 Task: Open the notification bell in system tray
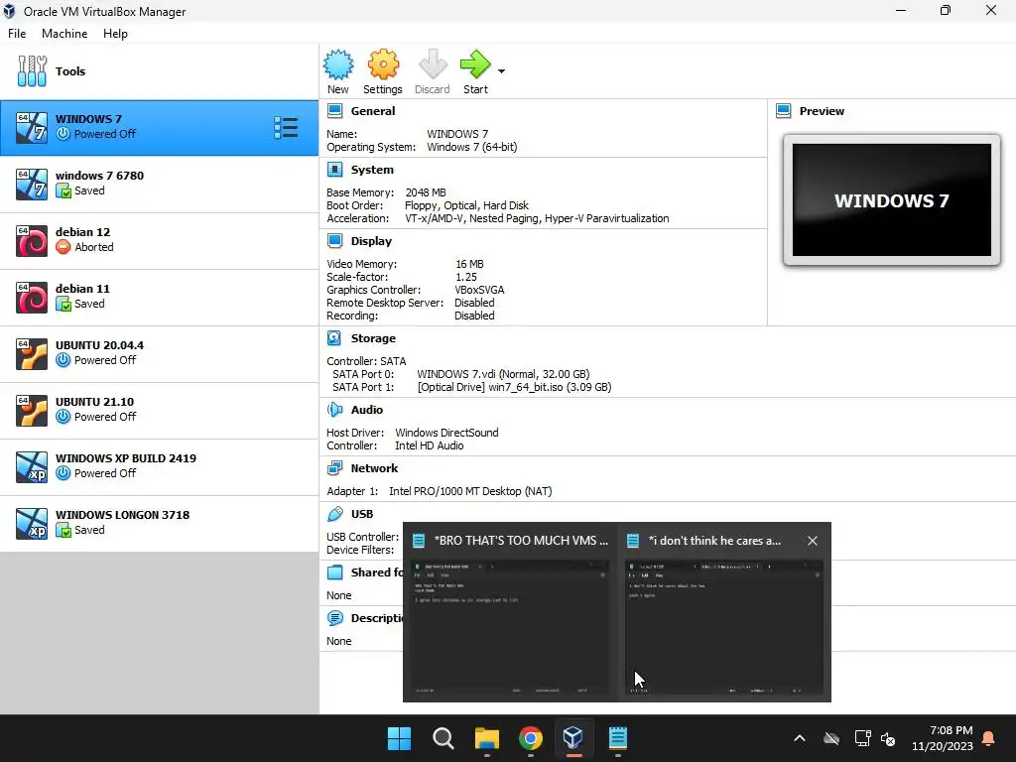pyautogui.click(x=989, y=738)
